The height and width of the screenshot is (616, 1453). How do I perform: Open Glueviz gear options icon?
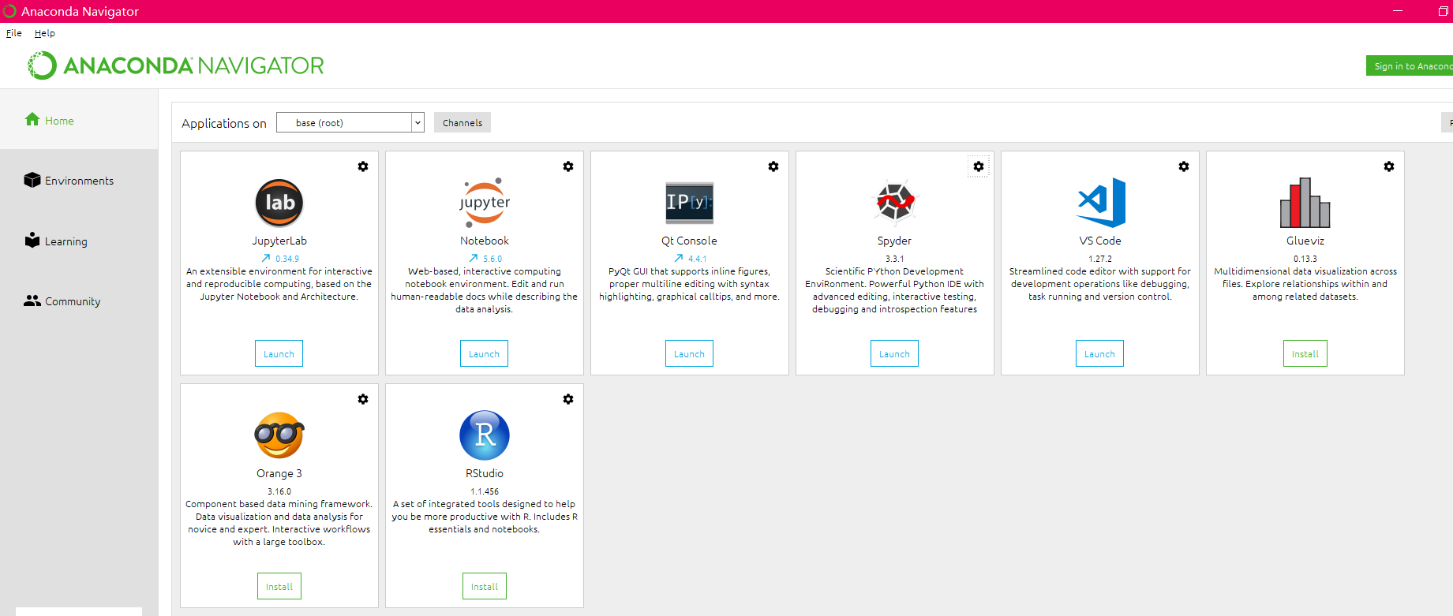[x=1389, y=166]
